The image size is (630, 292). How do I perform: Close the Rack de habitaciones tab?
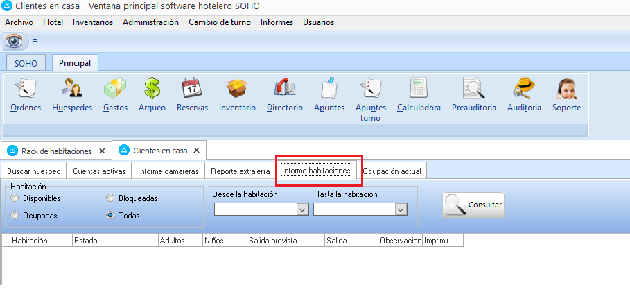coord(102,151)
